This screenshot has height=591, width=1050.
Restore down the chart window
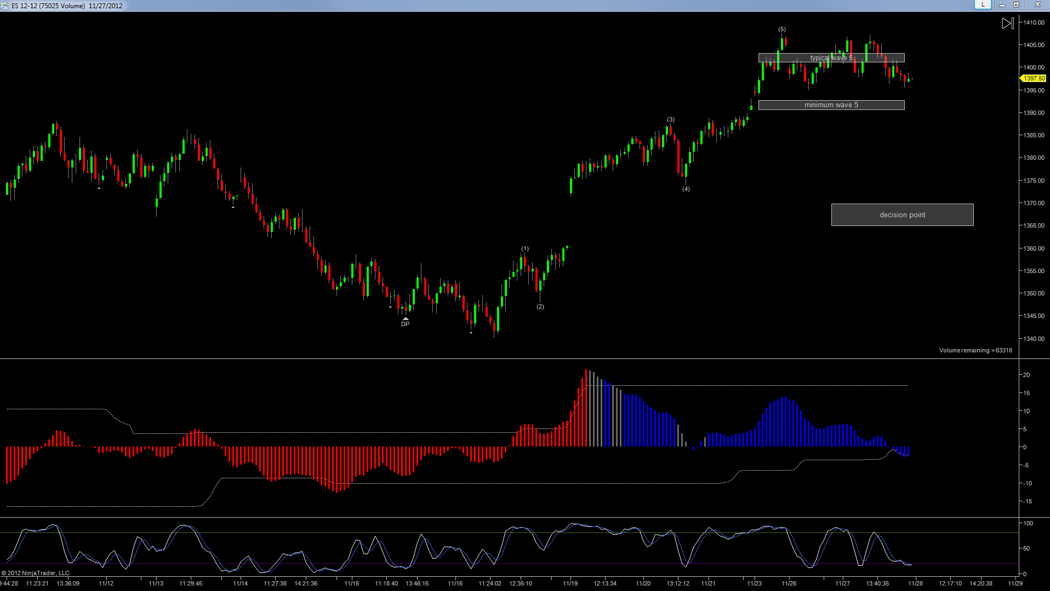click(1016, 5)
